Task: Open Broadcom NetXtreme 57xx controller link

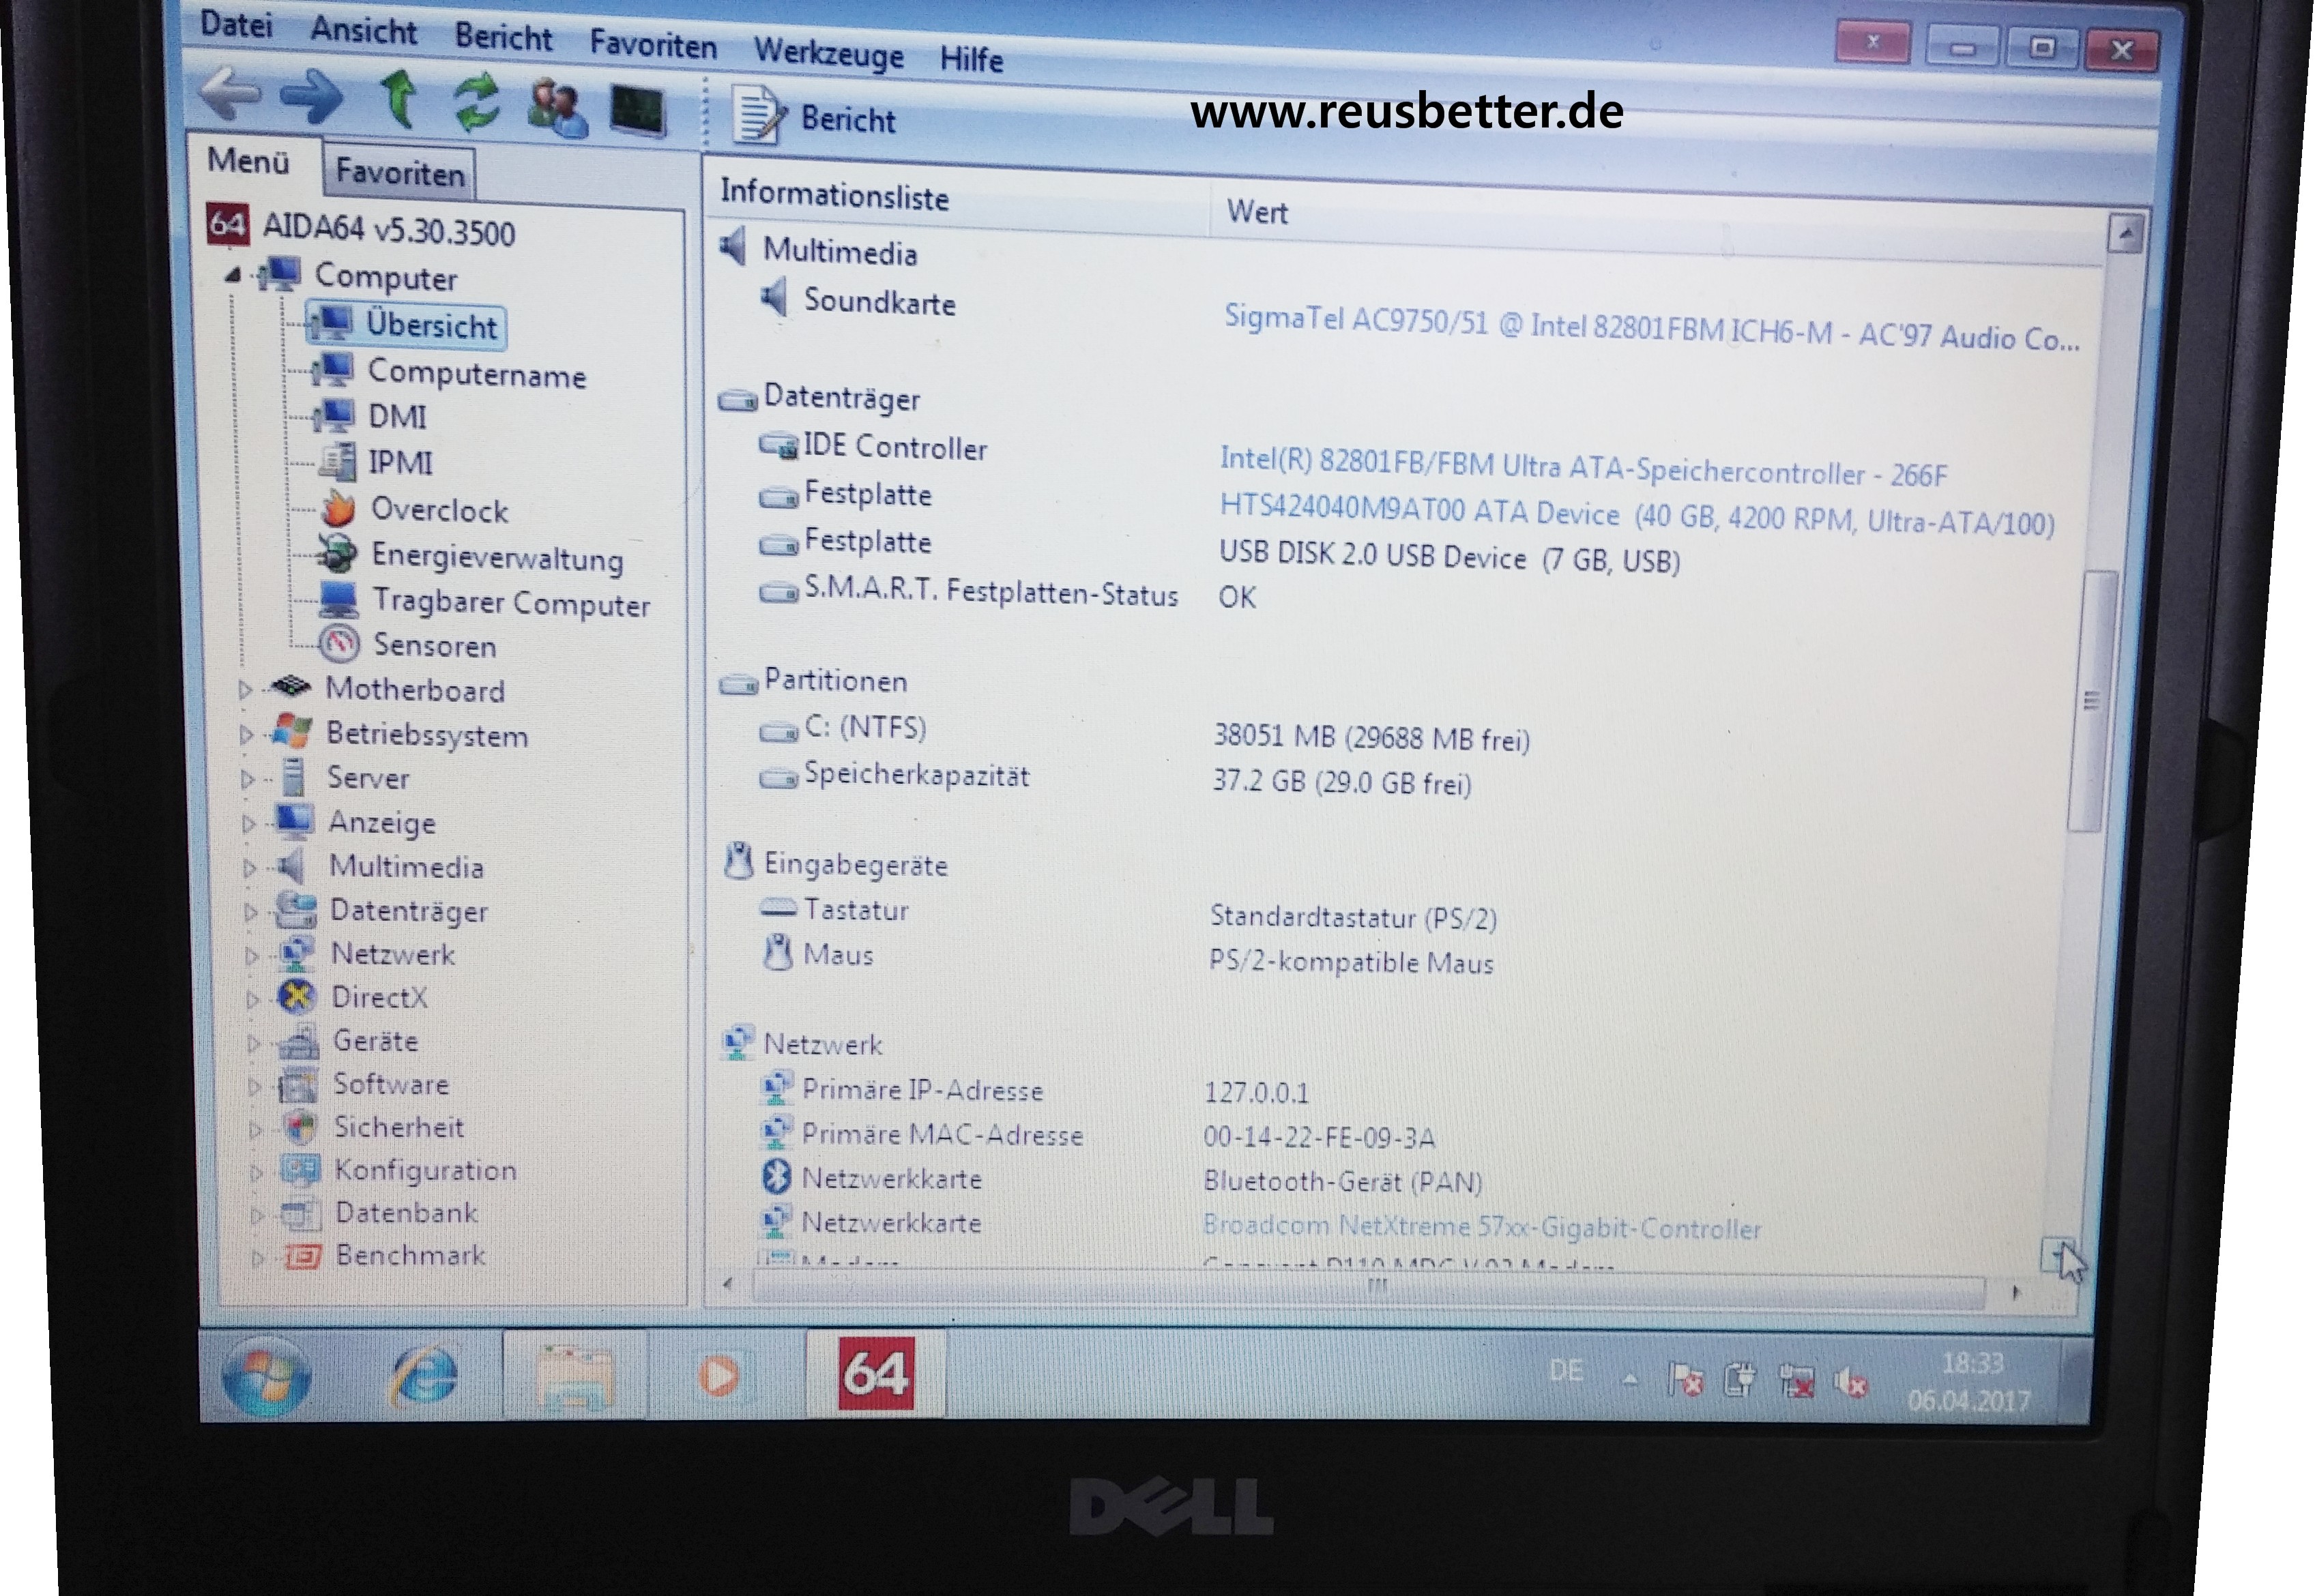Action: coord(1482,1226)
